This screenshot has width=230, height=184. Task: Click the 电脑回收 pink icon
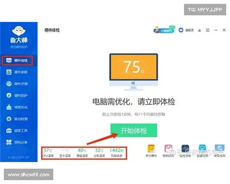(x=168, y=149)
